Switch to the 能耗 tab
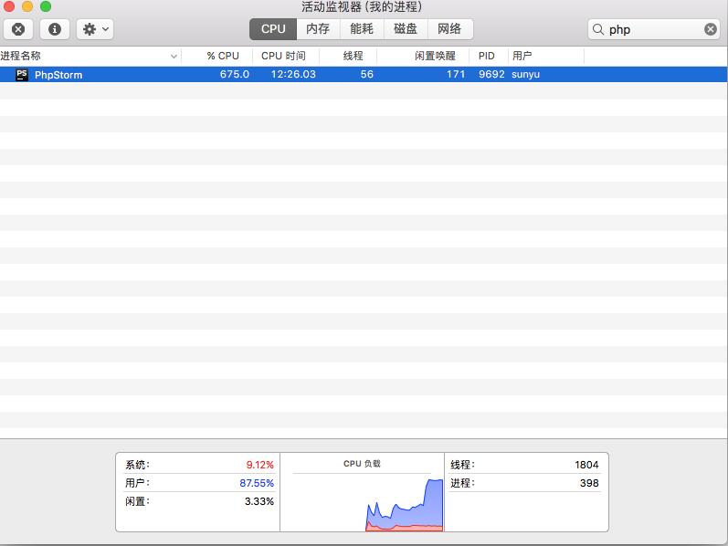 [x=362, y=29]
